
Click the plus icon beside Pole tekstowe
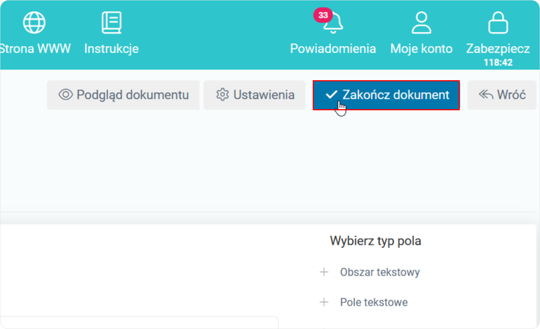coord(324,302)
